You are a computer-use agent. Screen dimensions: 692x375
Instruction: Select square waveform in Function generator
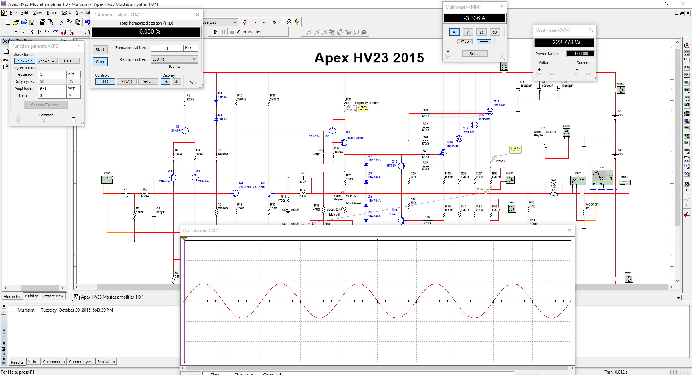pyautogui.click(x=69, y=61)
